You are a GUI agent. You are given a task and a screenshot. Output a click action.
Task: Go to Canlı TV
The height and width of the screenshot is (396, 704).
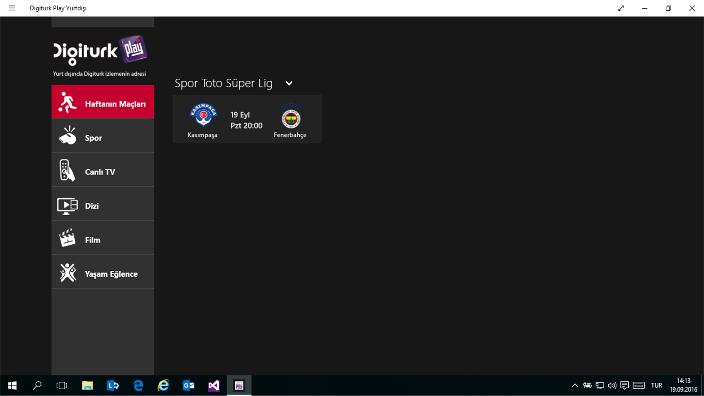point(103,170)
